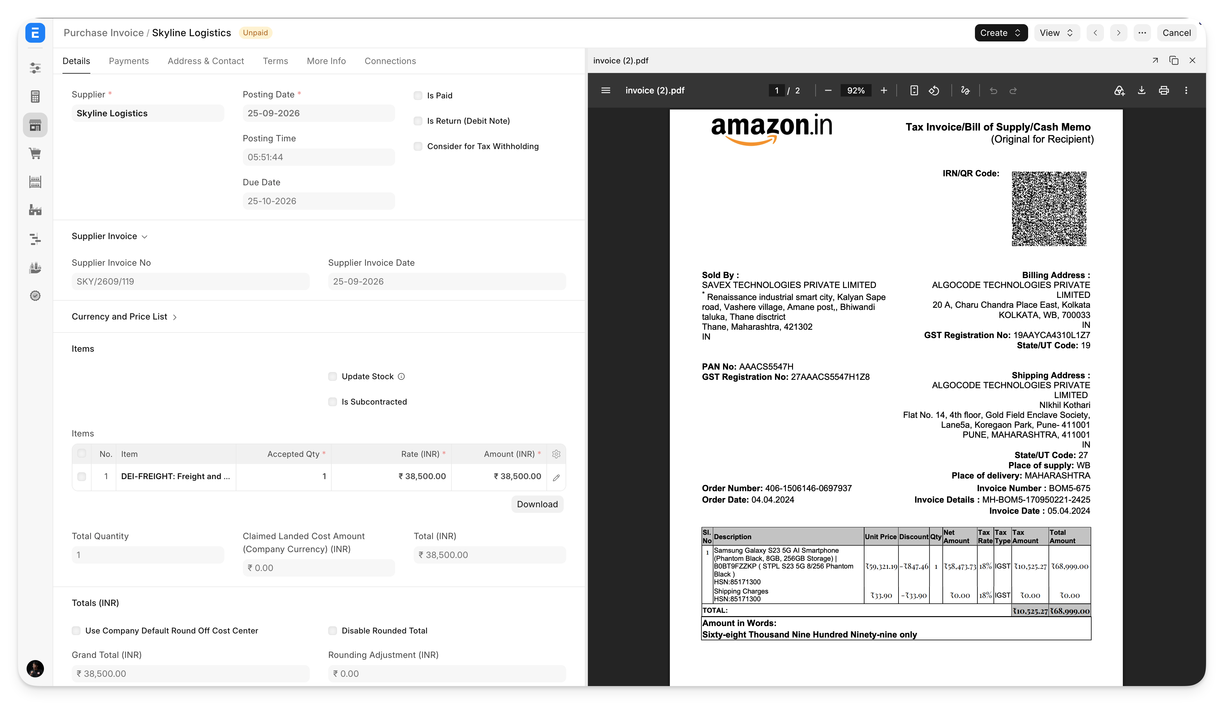Click the PDF zoom level 92% field
1224x704 pixels.
coord(856,90)
